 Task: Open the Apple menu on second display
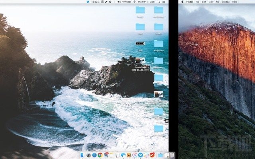click(182, 2)
